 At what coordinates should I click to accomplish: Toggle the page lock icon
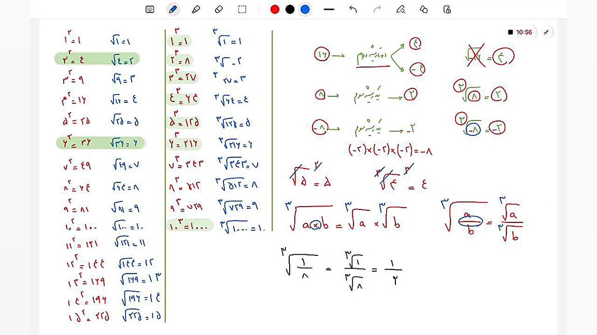point(447,9)
